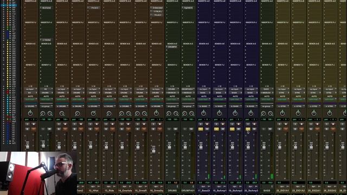Viewport: 347px width, 195px height.
Task: Click the volume fader on the DRUMPA01 track
Action: coord(185,146)
